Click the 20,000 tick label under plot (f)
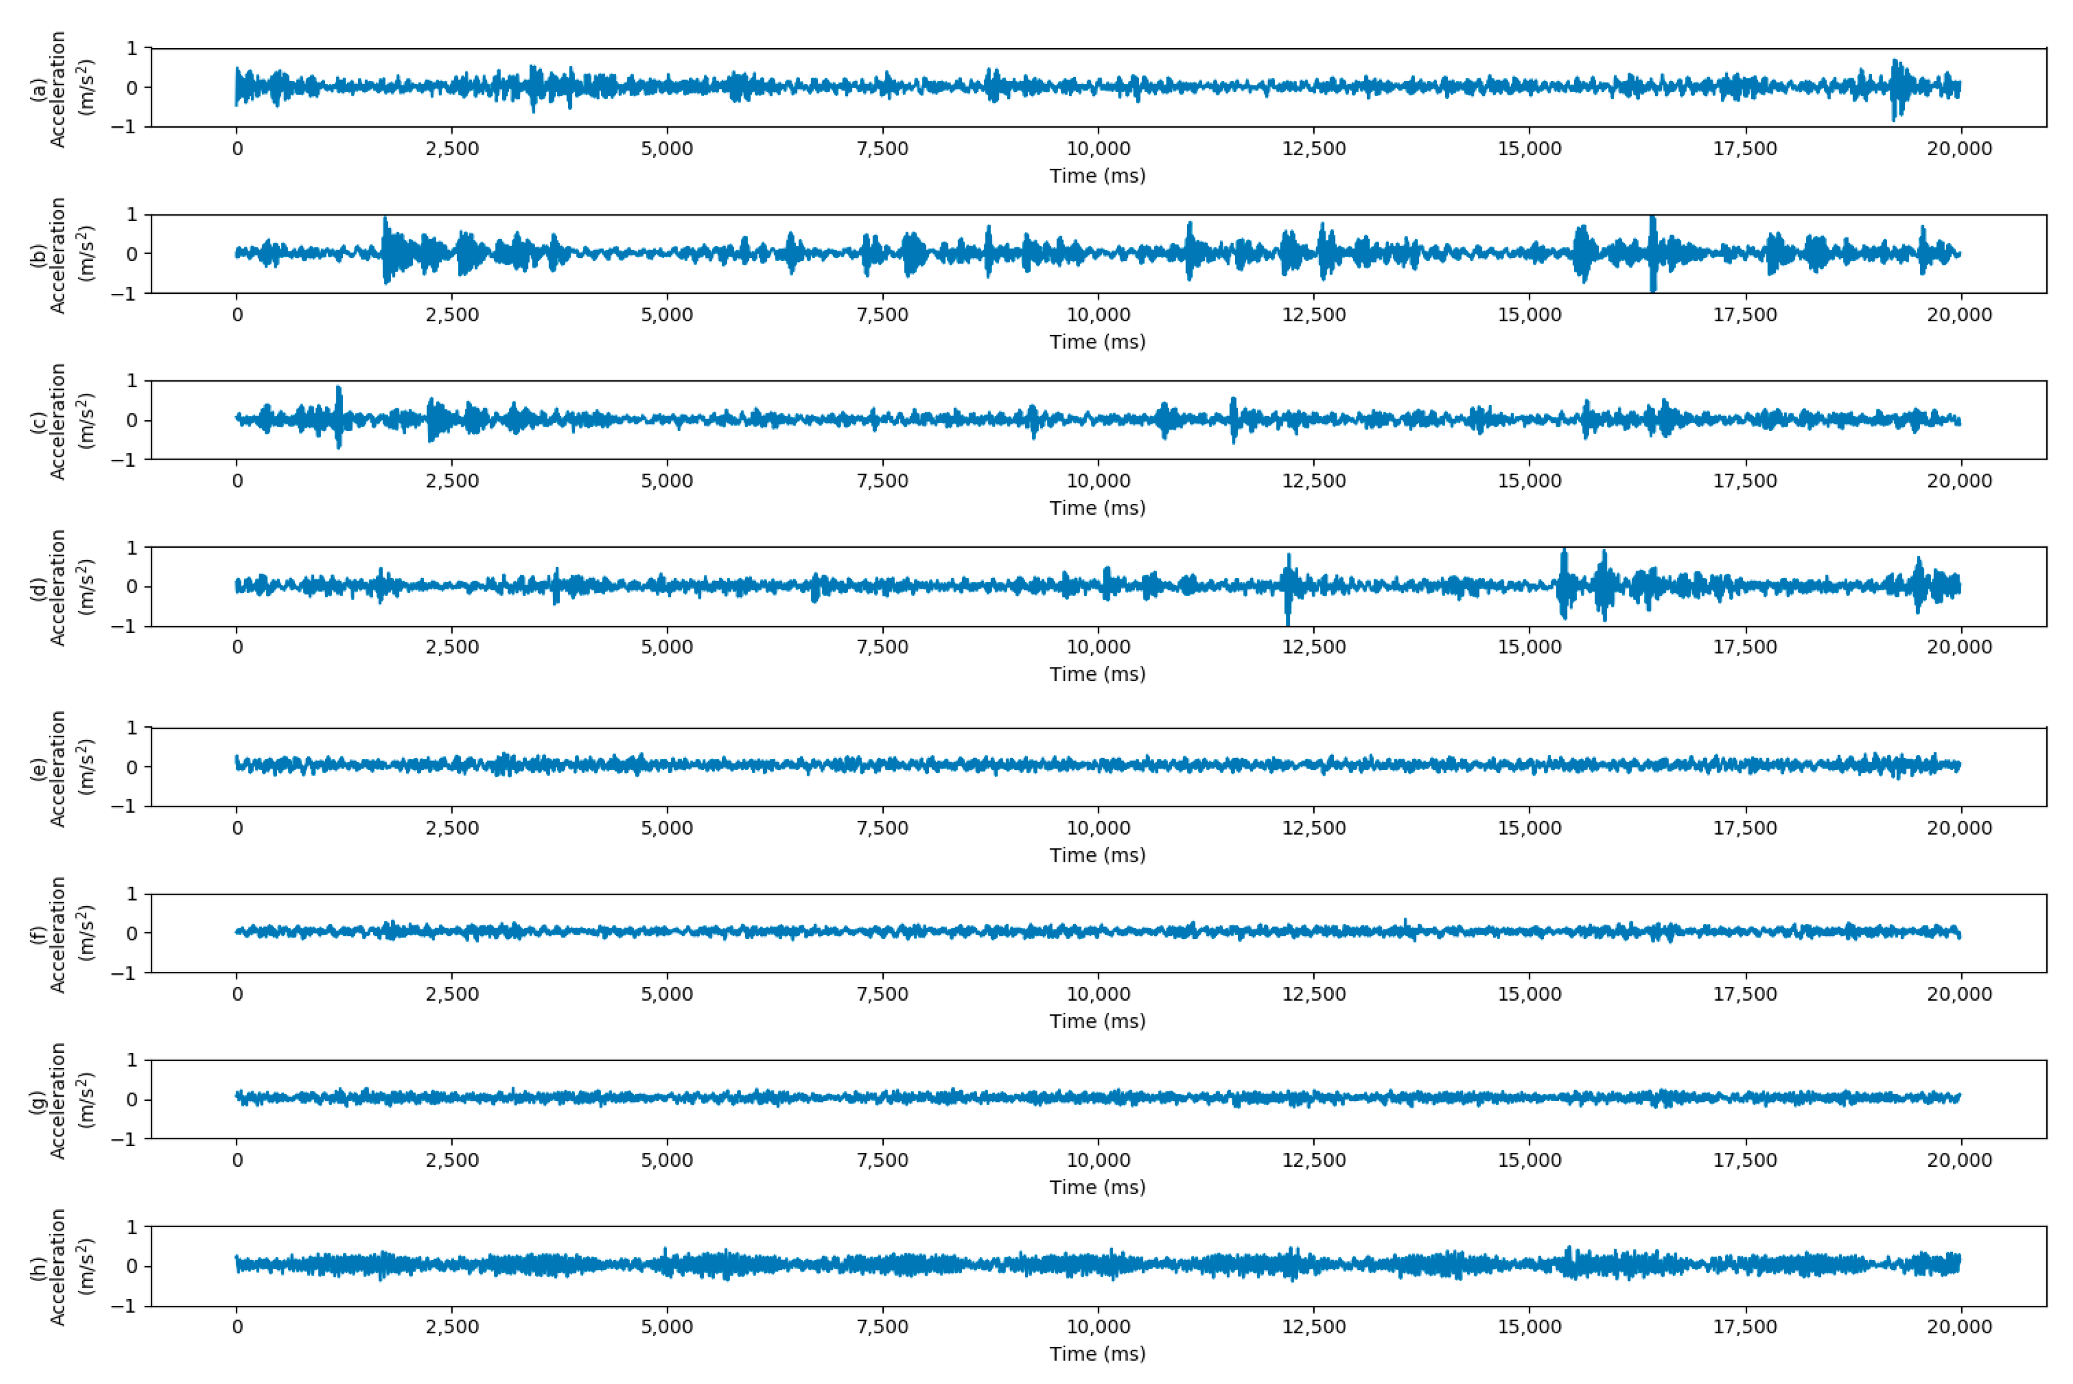 pos(1959,994)
